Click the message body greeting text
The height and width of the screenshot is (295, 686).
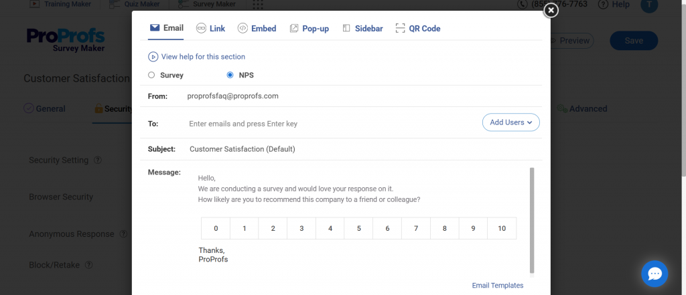[x=207, y=179]
